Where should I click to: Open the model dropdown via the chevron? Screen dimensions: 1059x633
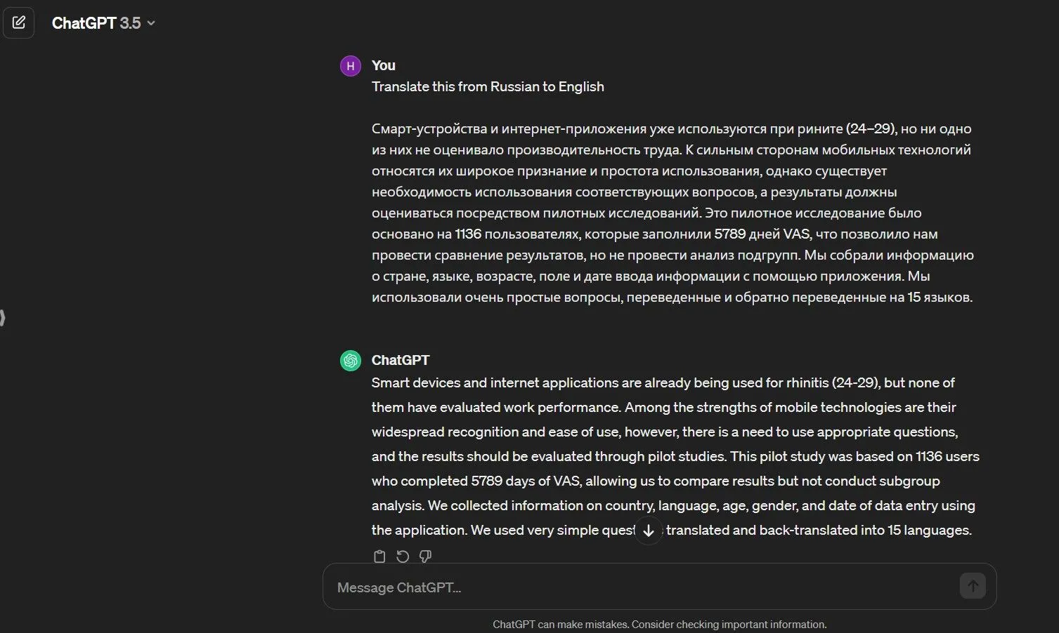point(149,22)
